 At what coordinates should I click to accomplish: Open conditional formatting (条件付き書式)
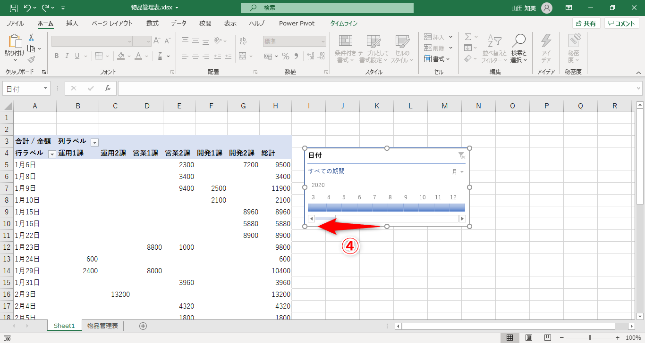coord(345,49)
